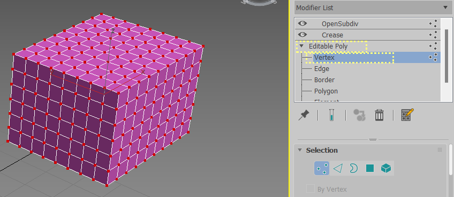The width and height of the screenshot is (454, 197).
Task: Hide OpenSubdiv modifier with eye icon
Action: (x=302, y=23)
